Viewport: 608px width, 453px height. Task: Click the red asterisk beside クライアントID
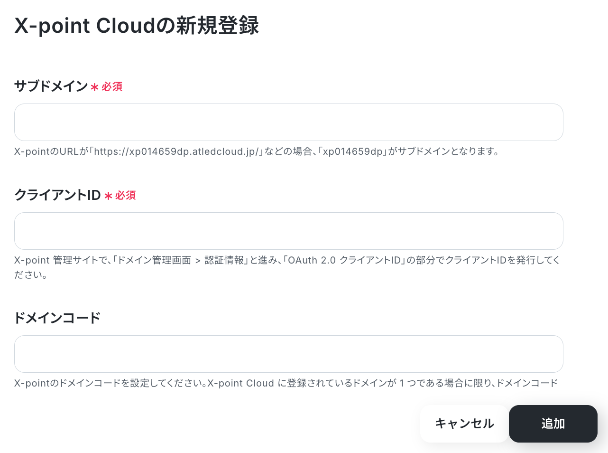point(108,196)
